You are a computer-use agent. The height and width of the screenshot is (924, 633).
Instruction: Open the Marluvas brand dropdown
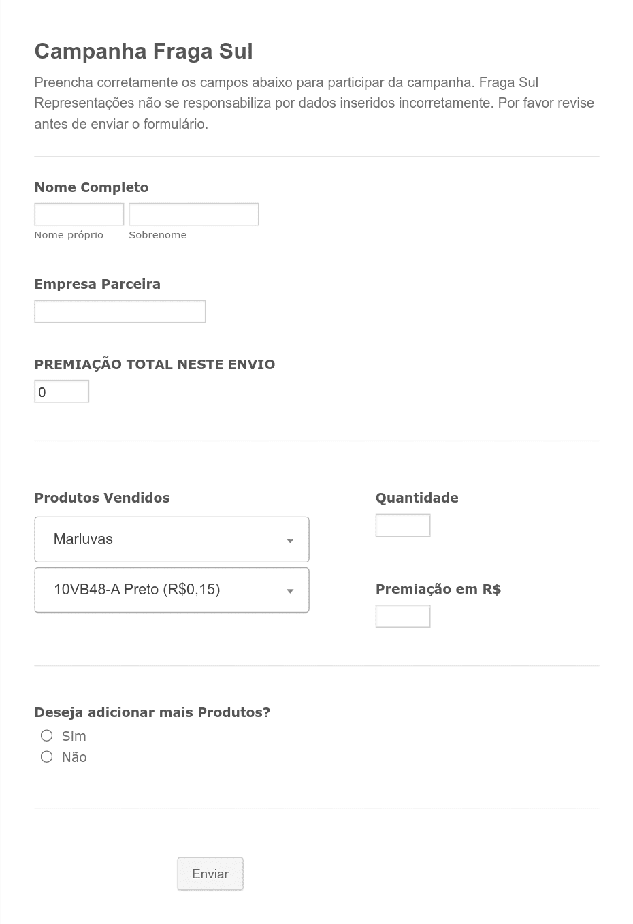172,539
